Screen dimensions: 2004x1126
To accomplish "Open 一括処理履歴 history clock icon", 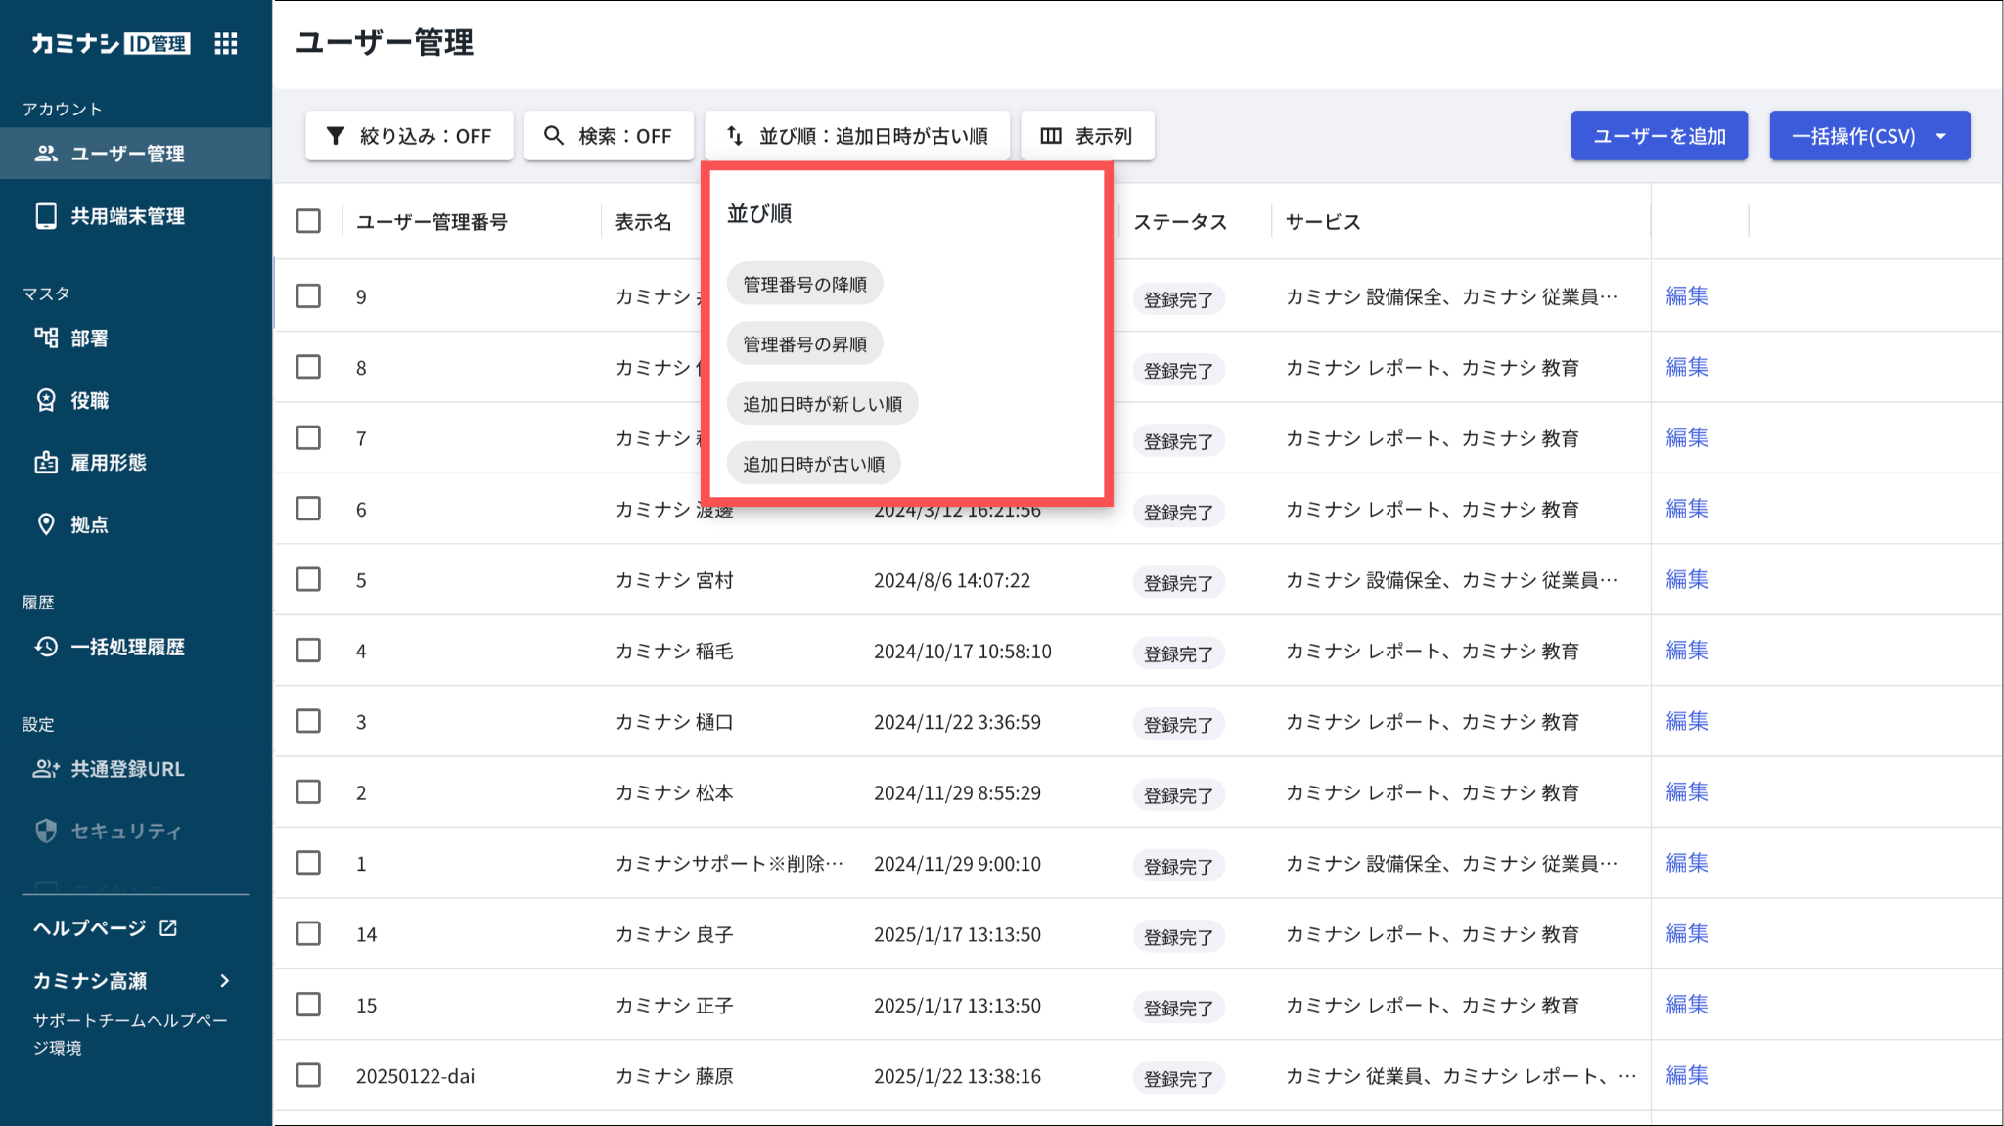I will pos(46,647).
